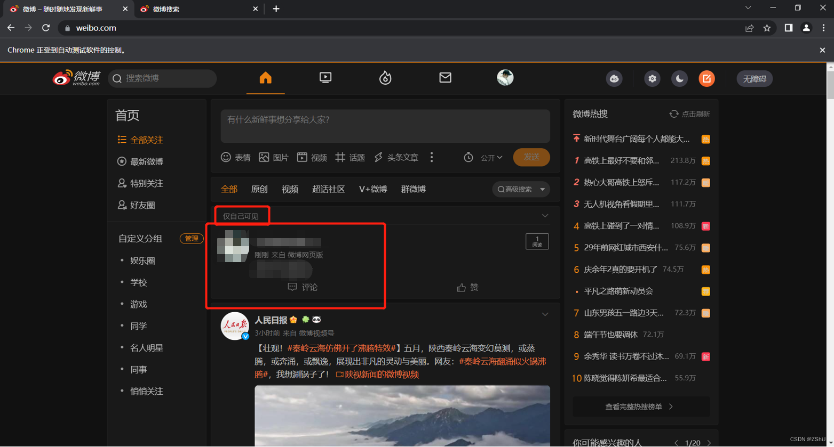Click the Weibo logo
The height and width of the screenshot is (447, 834).
(x=76, y=78)
